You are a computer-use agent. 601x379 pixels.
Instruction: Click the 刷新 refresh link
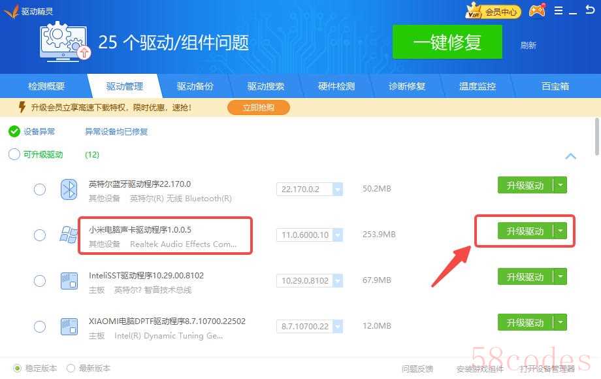pyautogui.click(x=528, y=45)
